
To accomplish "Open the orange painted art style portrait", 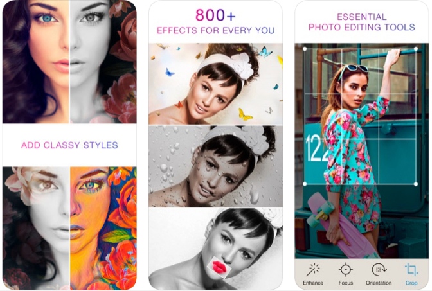I will click(x=104, y=228).
